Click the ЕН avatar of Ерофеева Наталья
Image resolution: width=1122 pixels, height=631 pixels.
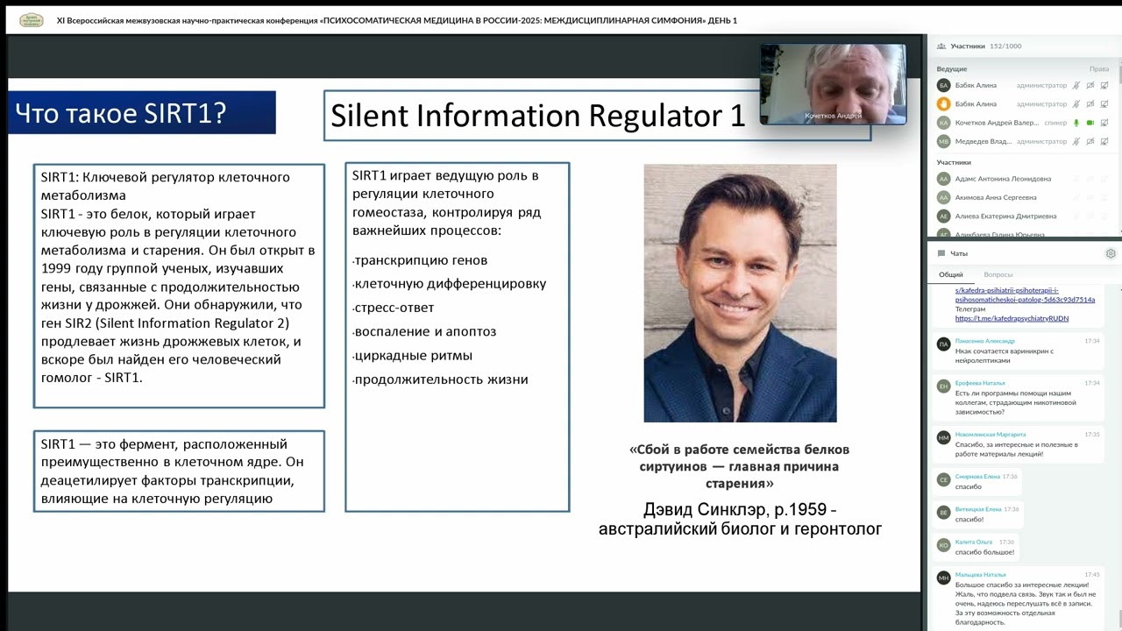click(943, 386)
